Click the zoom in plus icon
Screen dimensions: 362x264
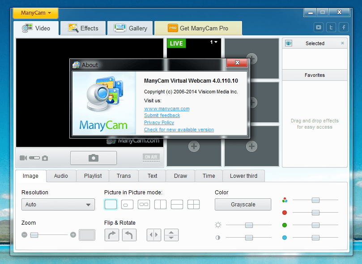[x=73, y=235]
